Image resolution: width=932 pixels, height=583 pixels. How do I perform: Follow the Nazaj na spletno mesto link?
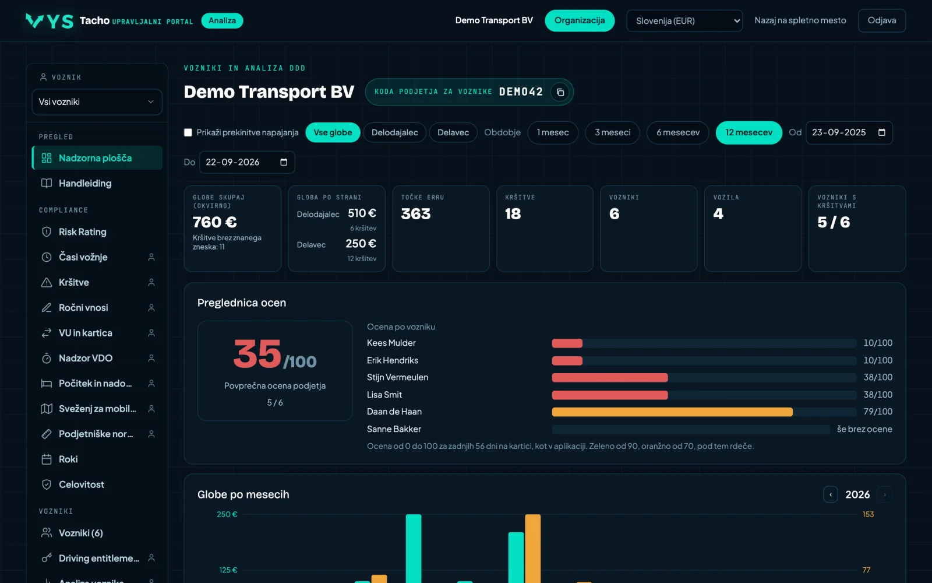tap(800, 20)
